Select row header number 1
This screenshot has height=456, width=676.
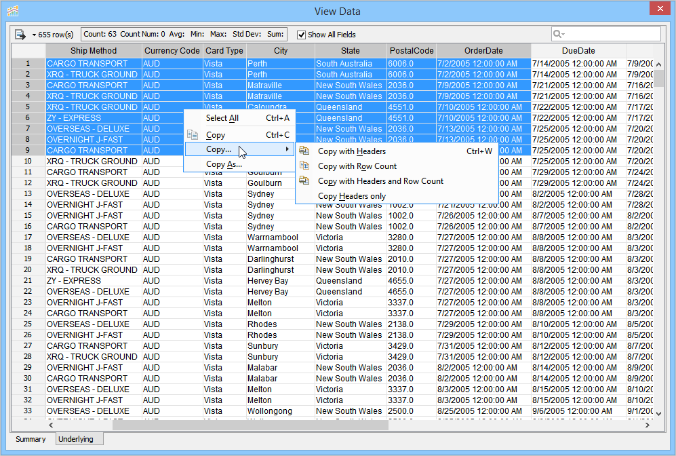pyautogui.click(x=28, y=63)
